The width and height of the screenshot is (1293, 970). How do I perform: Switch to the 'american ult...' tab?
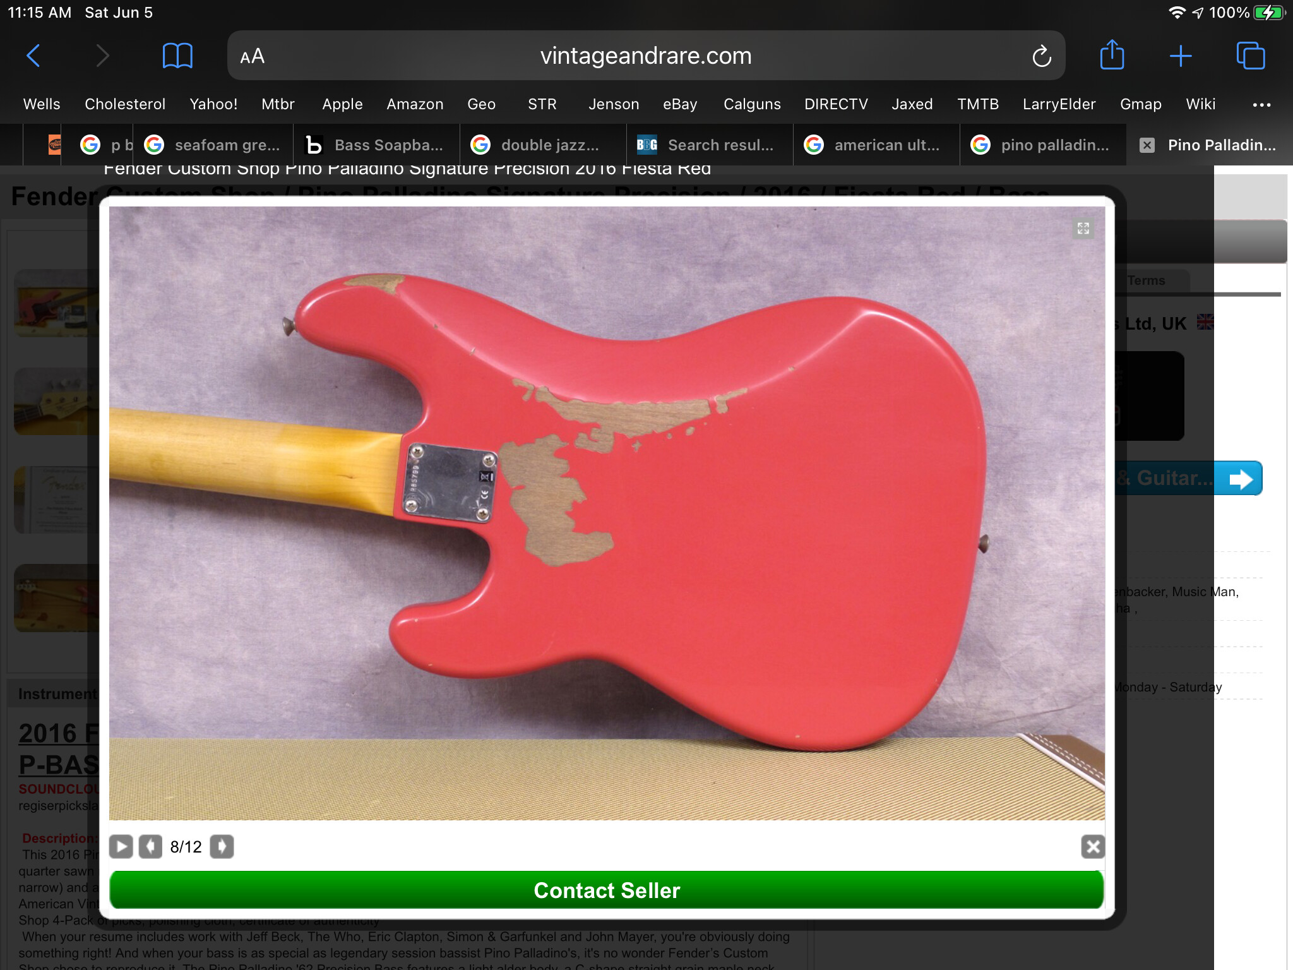tap(876, 145)
